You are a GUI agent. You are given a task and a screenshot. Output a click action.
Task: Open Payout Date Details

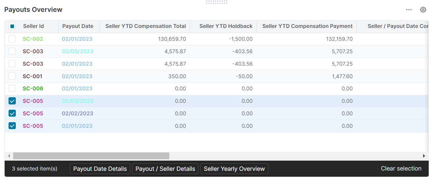(x=100, y=169)
